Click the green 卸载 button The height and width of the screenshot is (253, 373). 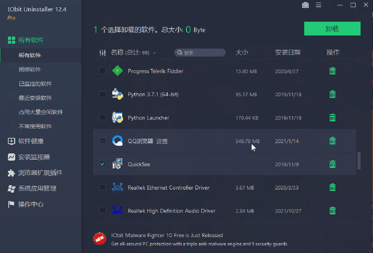(332, 29)
